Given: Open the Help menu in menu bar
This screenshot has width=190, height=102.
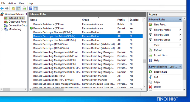Looking at the screenshot, I should pos(30,3).
